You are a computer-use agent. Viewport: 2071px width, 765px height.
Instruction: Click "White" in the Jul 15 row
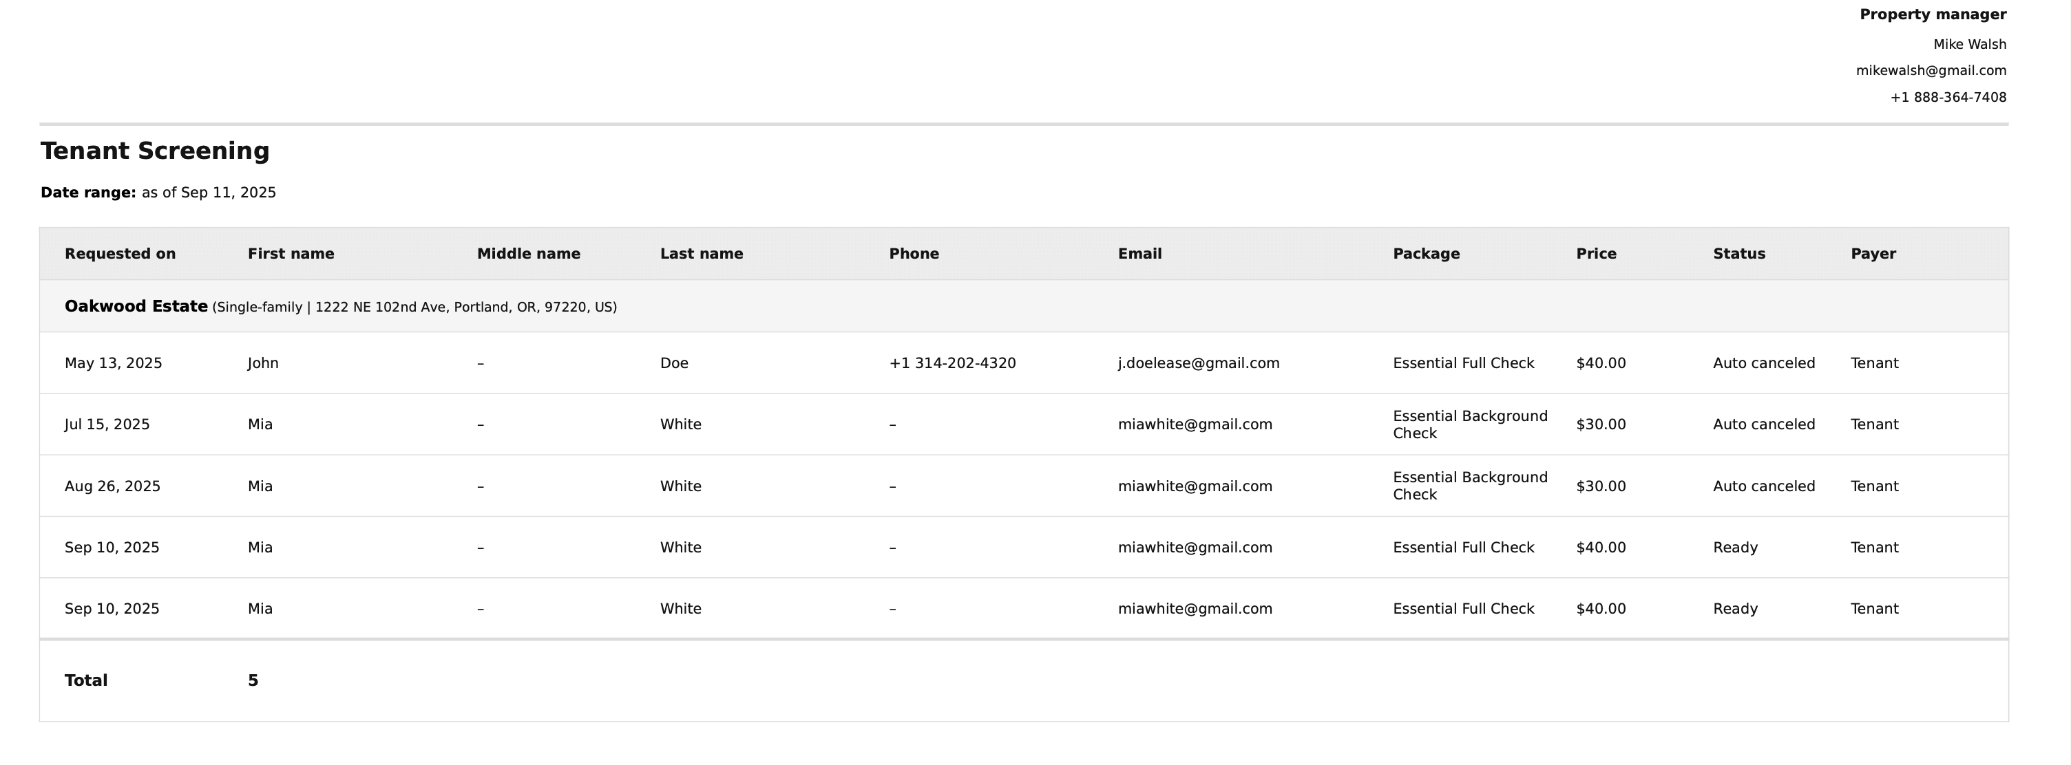tap(680, 424)
